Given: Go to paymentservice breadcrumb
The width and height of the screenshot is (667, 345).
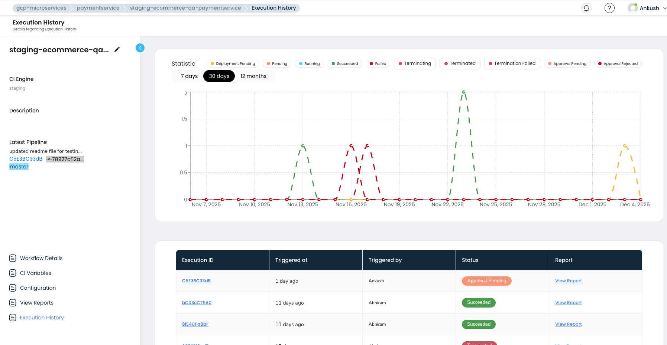Looking at the screenshot, I should click(98, 8).
